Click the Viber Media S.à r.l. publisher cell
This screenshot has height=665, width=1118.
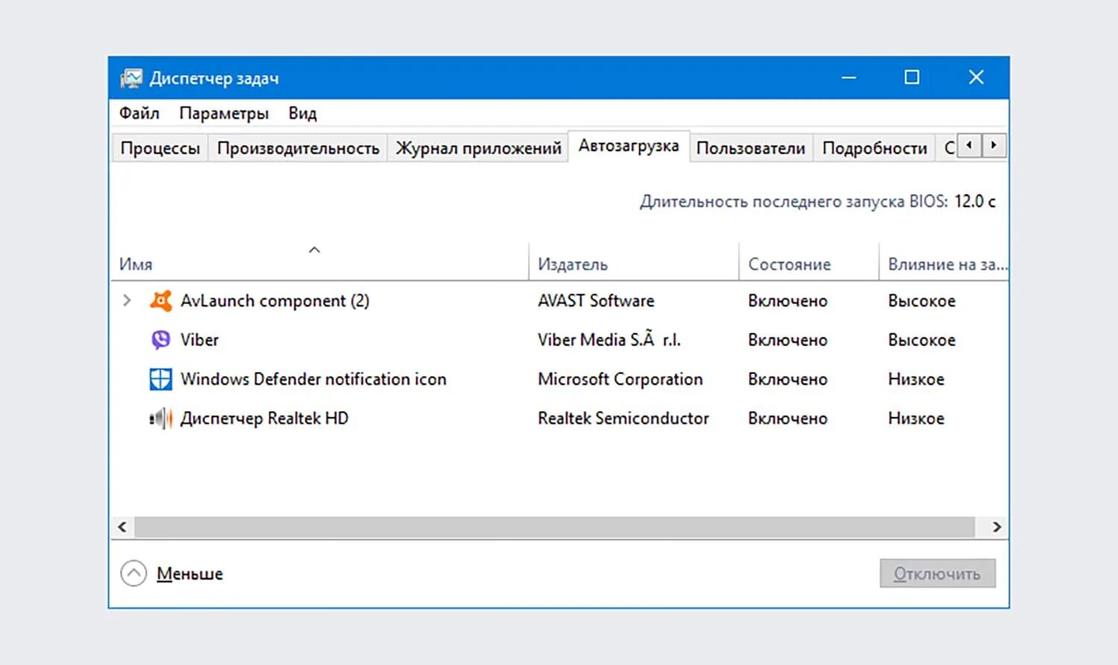[610, 340]
